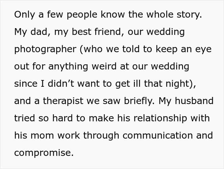Click the word "story." on first line
Viewport: 224px width, 169px height.
189,15
